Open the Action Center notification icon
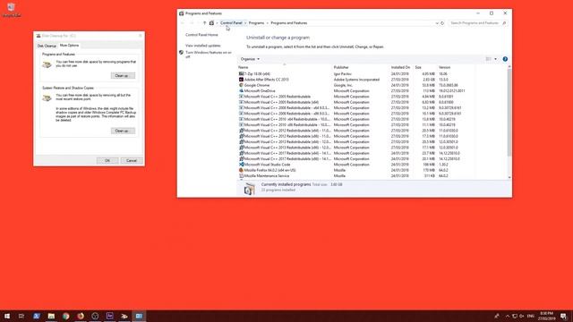This screenshot has width=573, height=322. [x=563, y=316]
